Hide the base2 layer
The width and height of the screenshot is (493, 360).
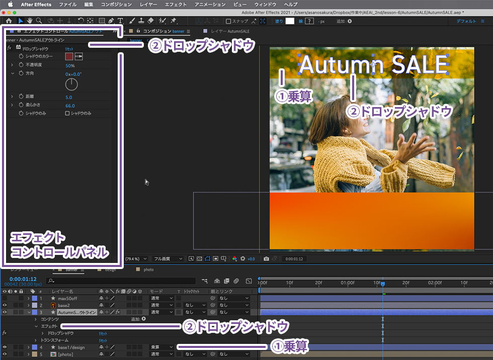pyautogui.click(x=5, y=305)
